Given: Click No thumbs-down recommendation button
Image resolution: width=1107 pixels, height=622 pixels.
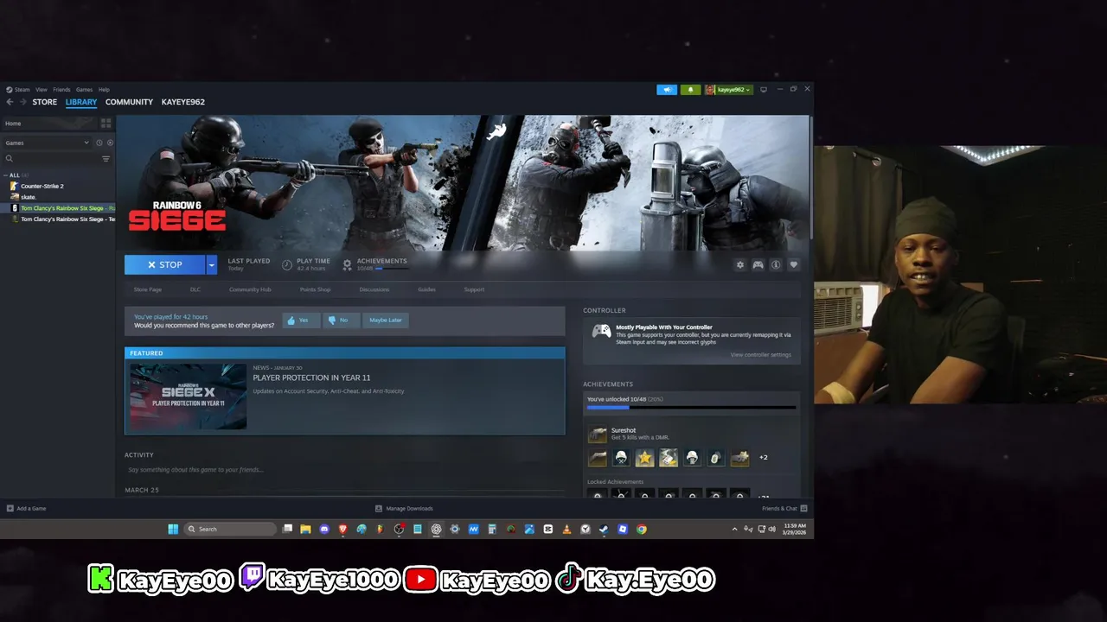Looking at the screenshot, I should [340, 320].
